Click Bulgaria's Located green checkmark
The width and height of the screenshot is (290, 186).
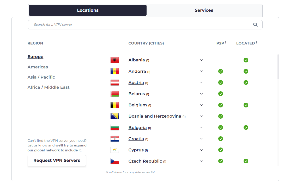246,127
